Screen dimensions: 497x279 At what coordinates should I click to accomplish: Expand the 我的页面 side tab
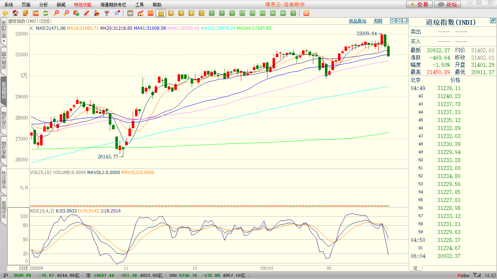[4, 32]
